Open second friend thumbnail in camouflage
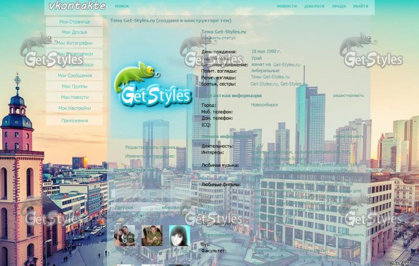Screen dimensions: 419x266 [x=152, y=236]
